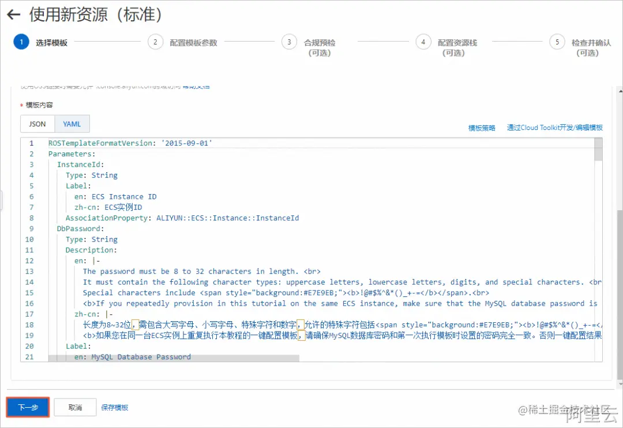This screenshot has width=623, height=428.
Task: Switch to the YAML tab
Action: [72, 124]
